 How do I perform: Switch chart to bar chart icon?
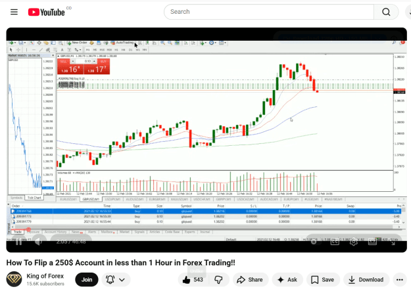point(140,43)
